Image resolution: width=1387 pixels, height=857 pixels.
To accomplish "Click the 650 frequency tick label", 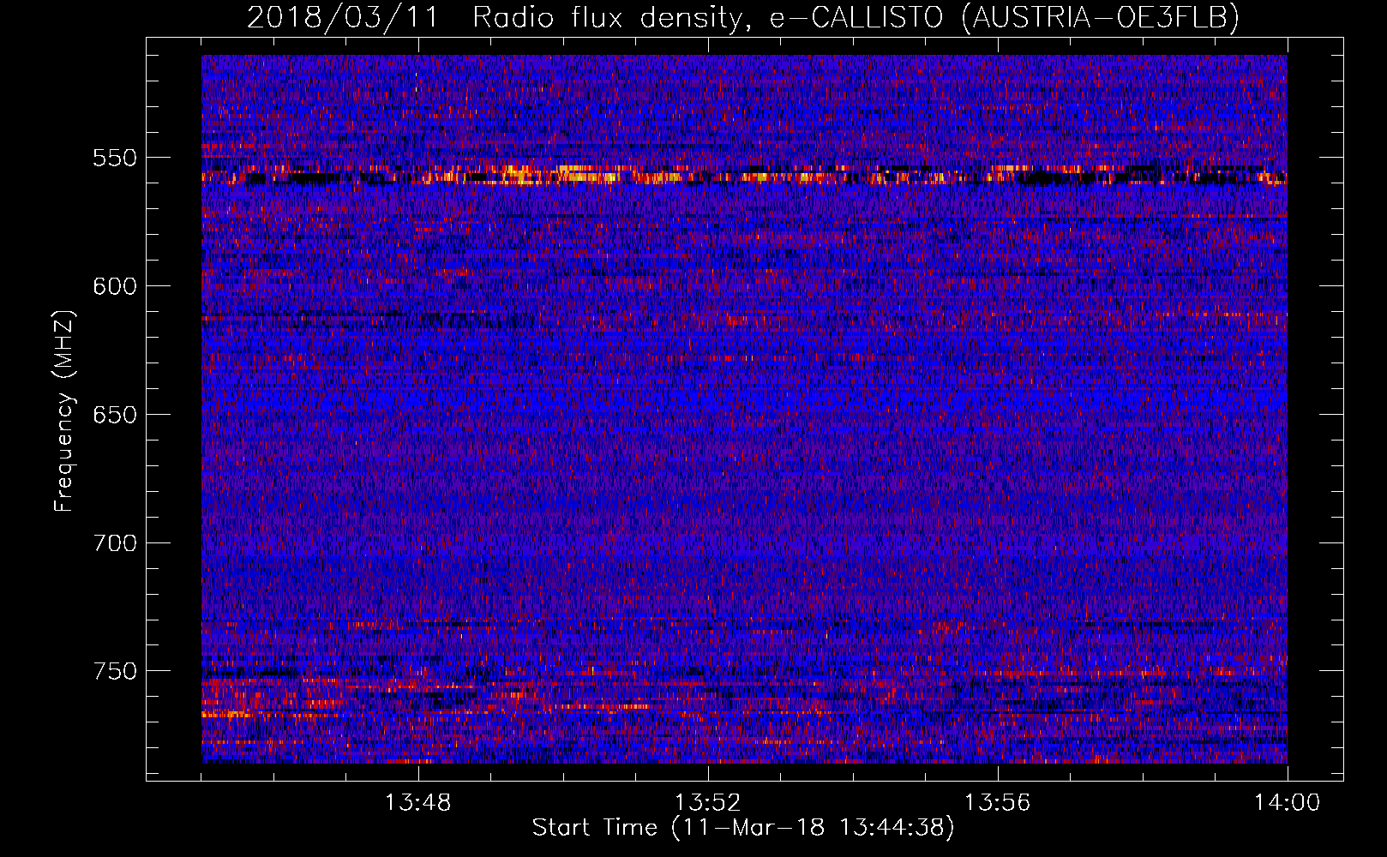I will pyautogui.click(x=115, y=415).
